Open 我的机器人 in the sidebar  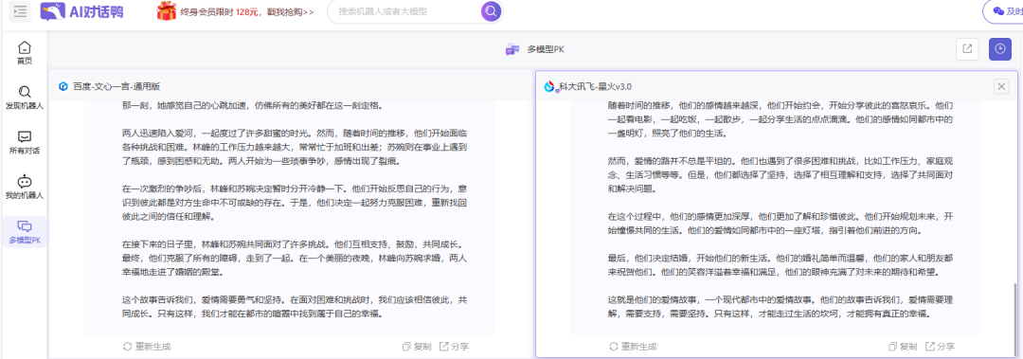click(24, 188)
